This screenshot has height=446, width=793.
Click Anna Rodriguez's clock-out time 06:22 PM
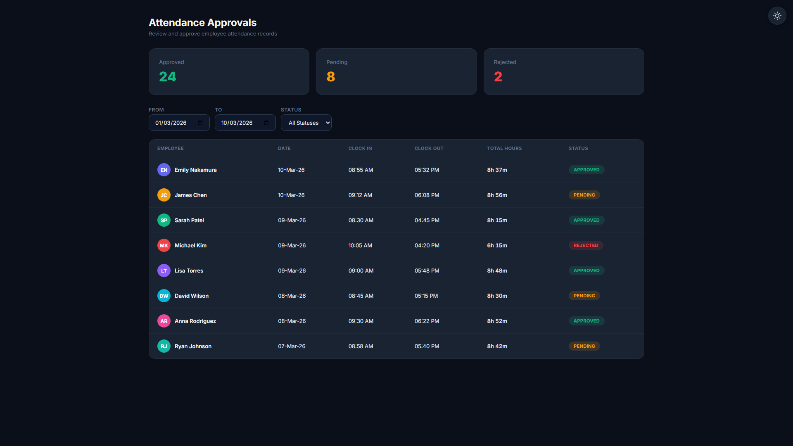(427, 321)
